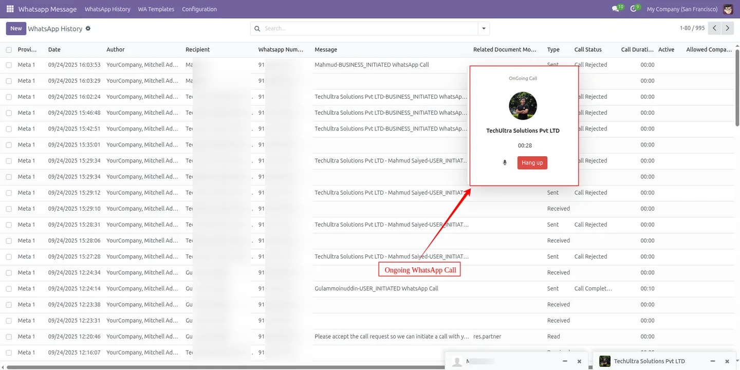Go to the next page of records
Viewport: 740px width, 370px height.
point(727,28)
